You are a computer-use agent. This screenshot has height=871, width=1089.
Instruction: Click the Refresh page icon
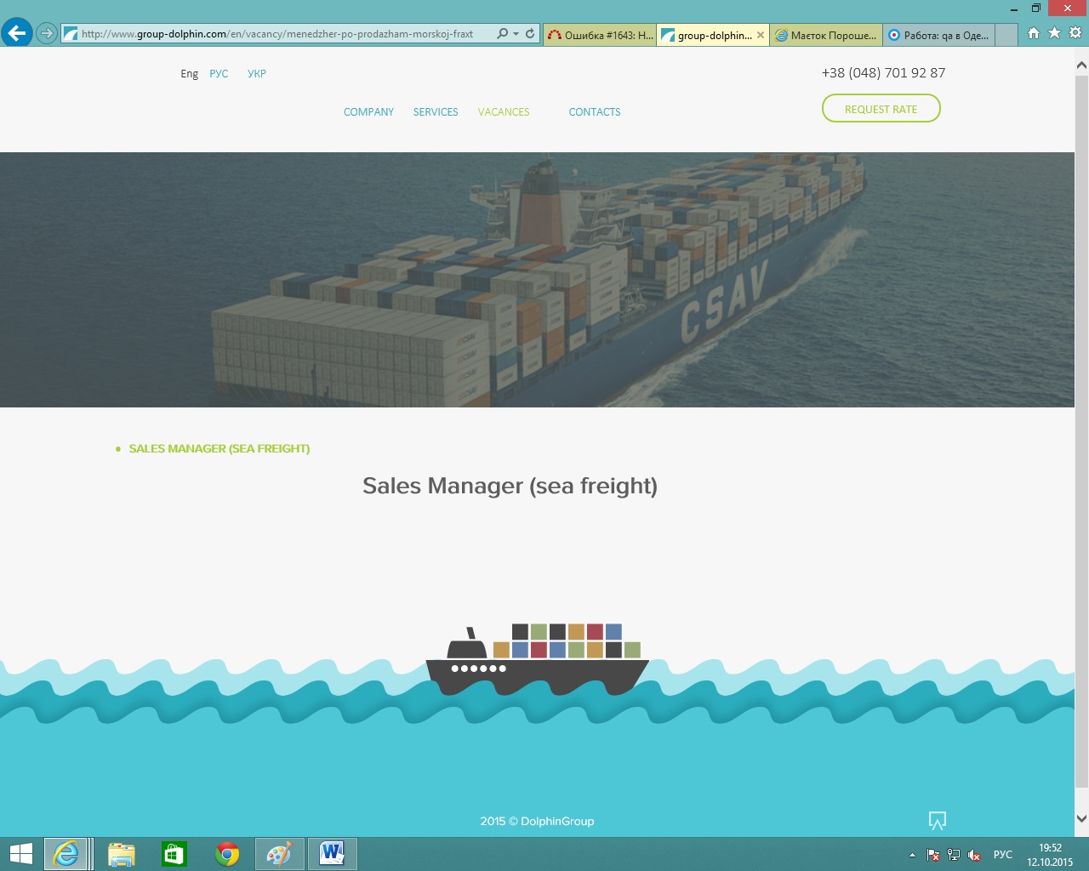[x=530, y=34]
